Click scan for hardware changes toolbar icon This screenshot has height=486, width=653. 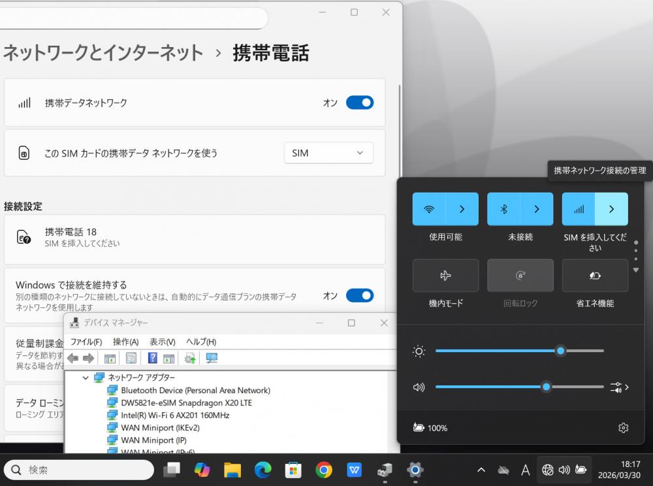[x=212, y=358]
